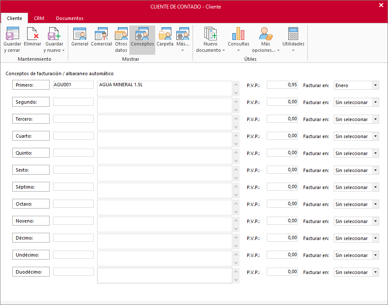Select the Carpeta icon
This screenshot has width=388, height=305.
coord(165,34)
